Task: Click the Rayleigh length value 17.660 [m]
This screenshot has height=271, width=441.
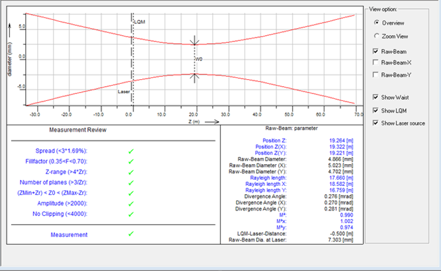Action: (x=341, y=178)
